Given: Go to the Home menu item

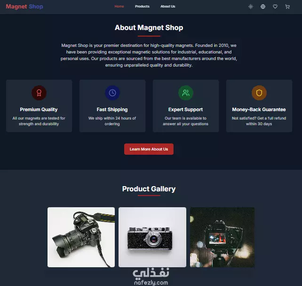Looking at the screenshot, I should point(119,7).
